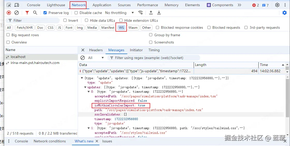Select the localhost WebSocket request

41,57
